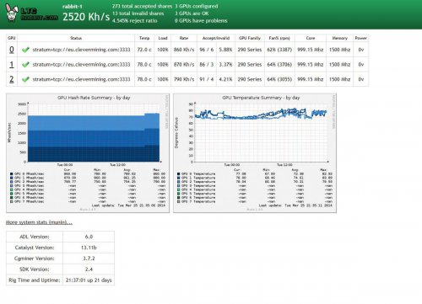
Task: Click GPU 2 green checkmark status icon
Action: (x=25, y=79)
